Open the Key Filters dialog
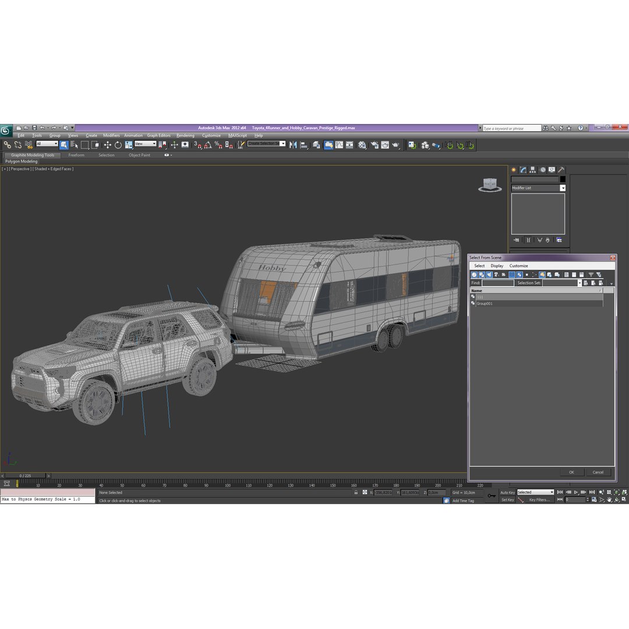 [539, 500]
